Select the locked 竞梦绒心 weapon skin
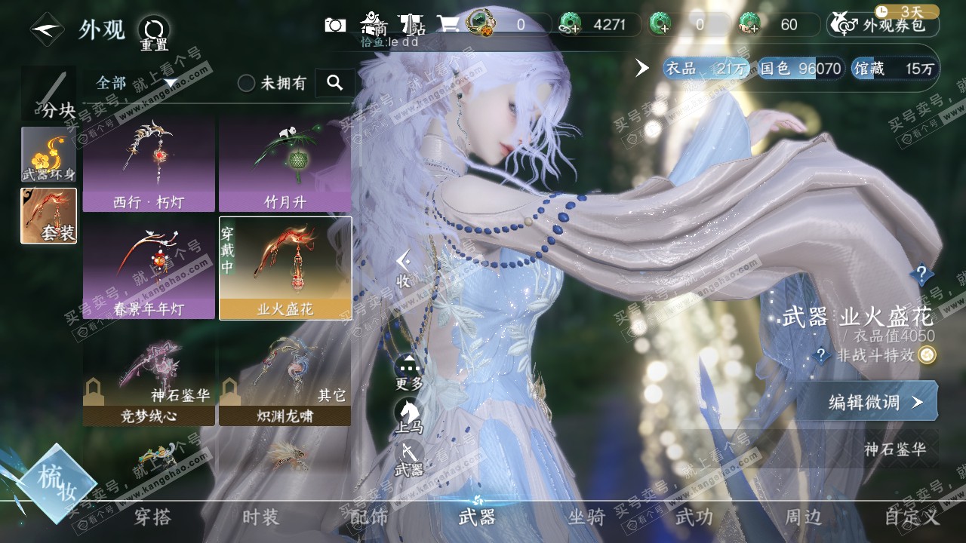 pos(149,376)
